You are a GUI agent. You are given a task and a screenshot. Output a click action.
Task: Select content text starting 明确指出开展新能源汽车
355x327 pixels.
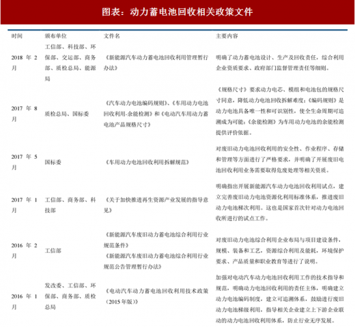[x=280, y=202]
